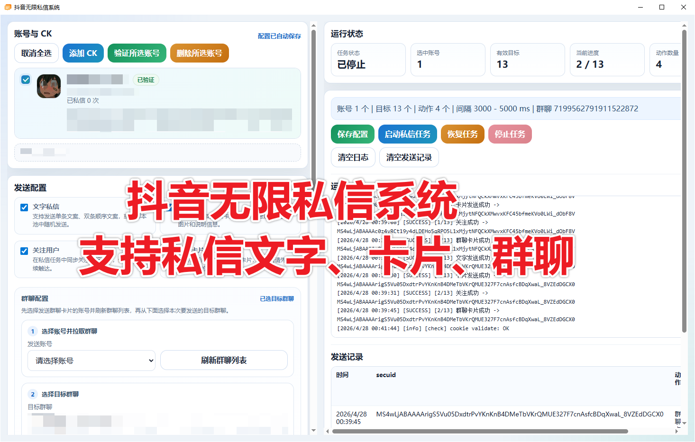Click left panel scroll-down arrow
Image resolution: width=695 pixels, height=442 pixels.
click(313, 431)
